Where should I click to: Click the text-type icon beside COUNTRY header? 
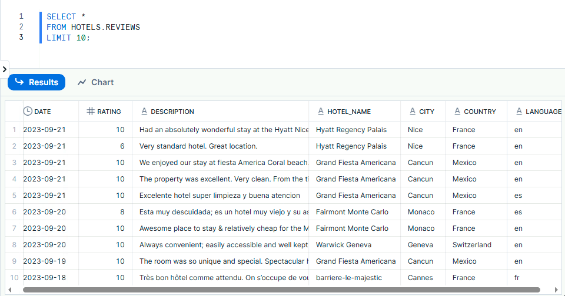point(457,111)
